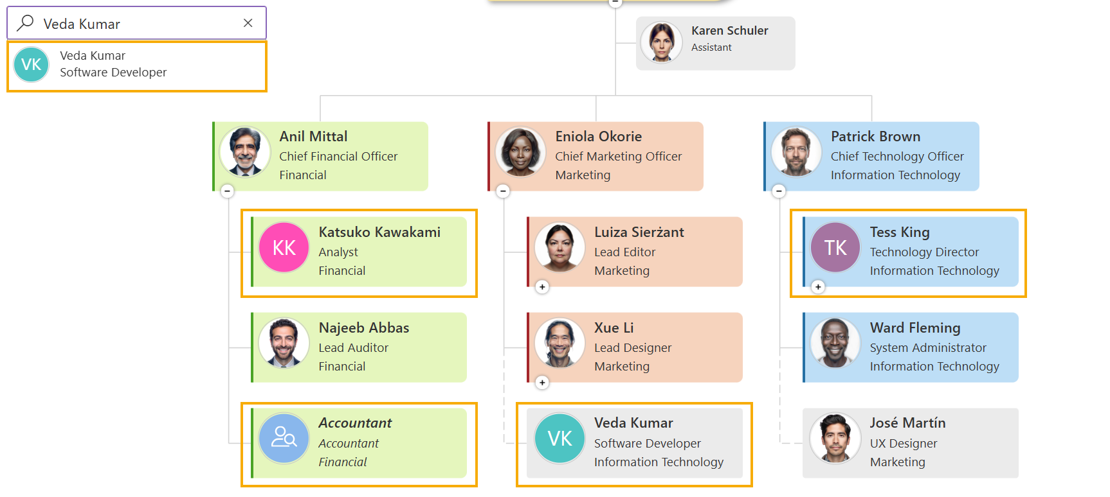Click Anil Mittal's profile photo
This screenshot has height=497, width=1110.
coord(245,152)
